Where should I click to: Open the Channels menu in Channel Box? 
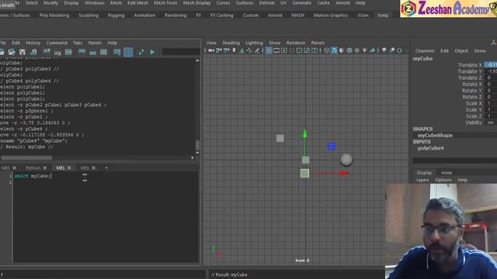(425, 51)
